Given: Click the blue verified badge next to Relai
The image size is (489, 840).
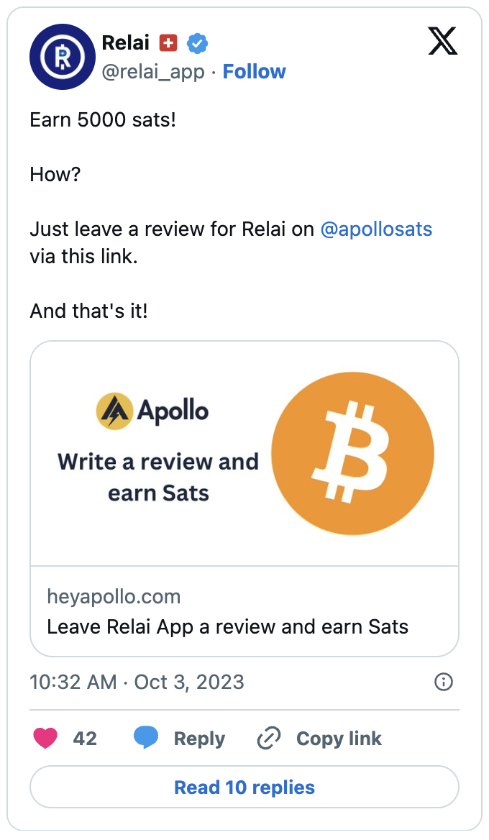Looking at the screenshot, I should pyautogui.click(x=197, y=42).
